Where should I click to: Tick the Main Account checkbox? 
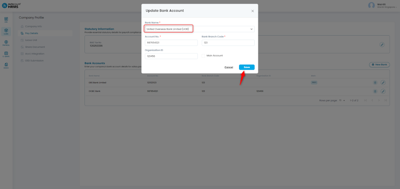(x=203, y=56)
